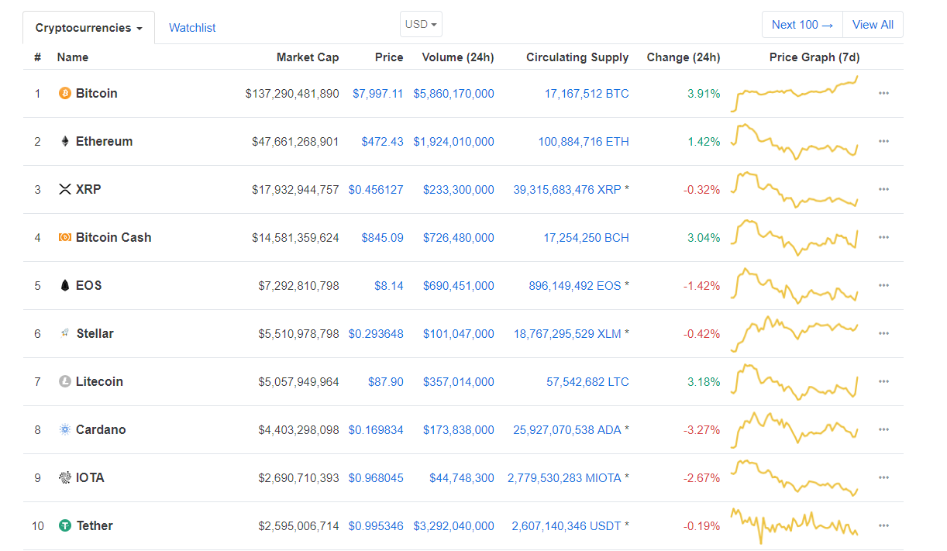
Task: Click the IOTA logo icon
Action: (65, 477)
